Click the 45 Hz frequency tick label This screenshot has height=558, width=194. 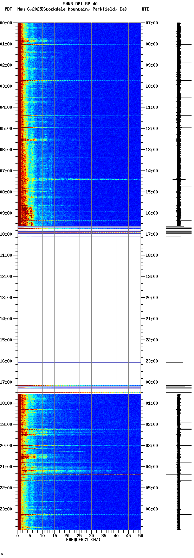click(128, 536)
